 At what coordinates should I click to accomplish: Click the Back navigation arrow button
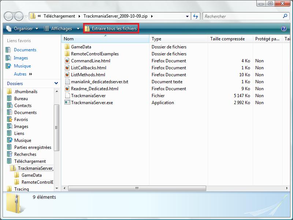tap(8, 16)
